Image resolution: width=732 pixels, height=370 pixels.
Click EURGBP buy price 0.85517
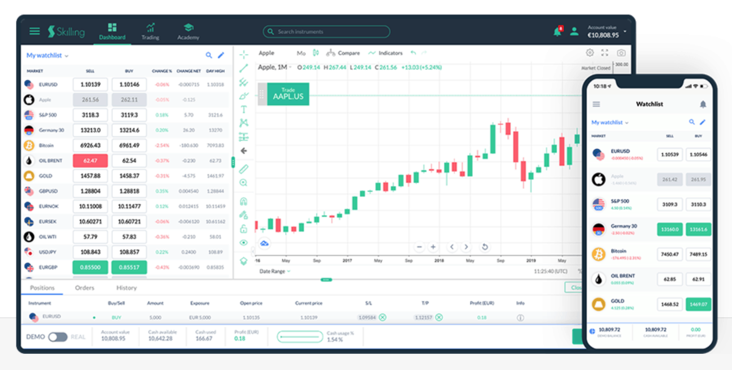129,267
